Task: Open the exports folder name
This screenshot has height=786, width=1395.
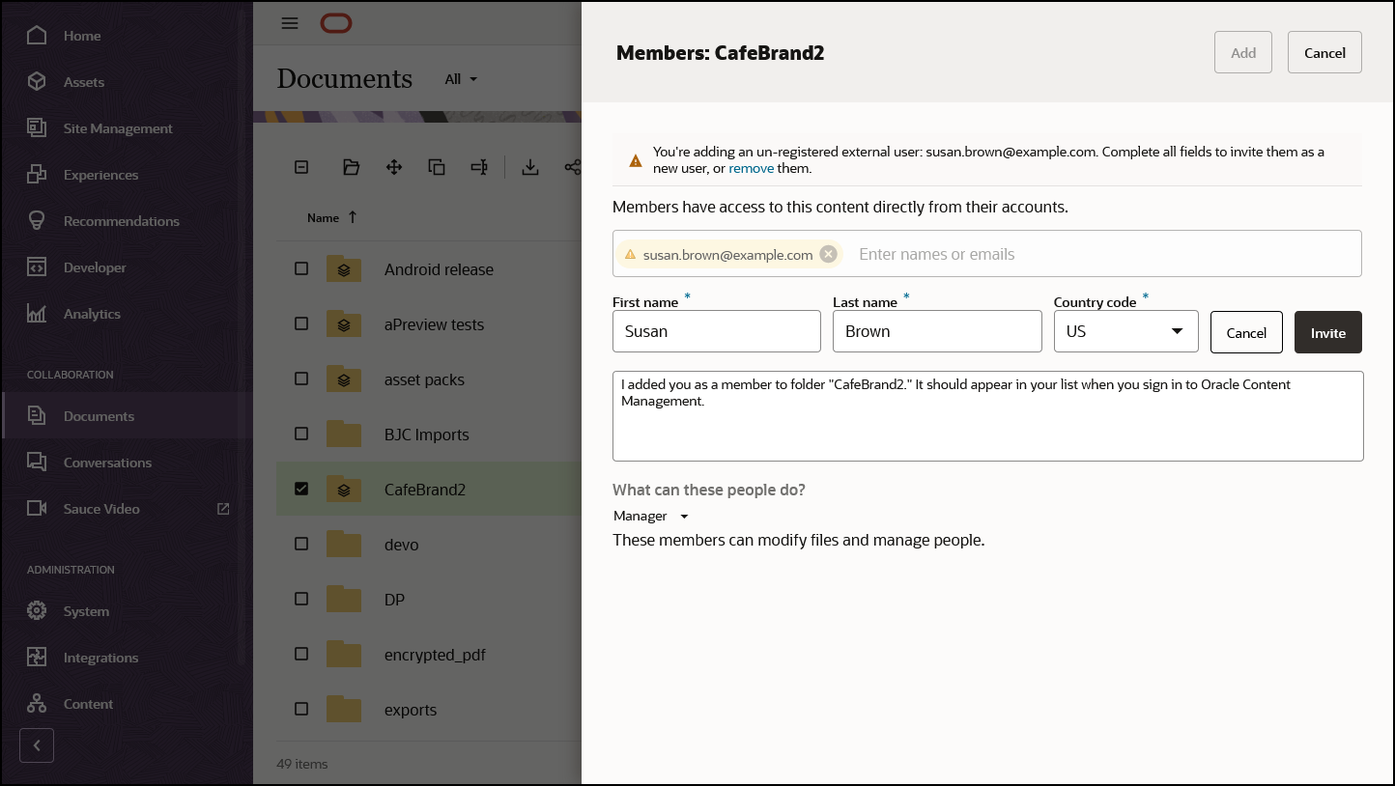Action: 411,710
